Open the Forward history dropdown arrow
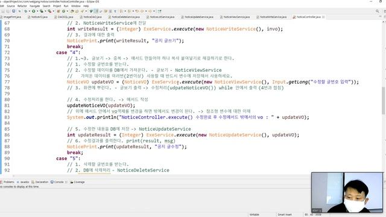Screen dimensions: 386x217 154,11
